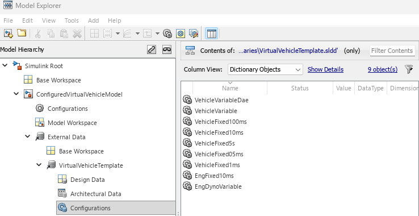Select the VehicleFixed100ms configuration row
Image resolution: width=419 pixels, height=216 pixels.
tap(220, 122)
